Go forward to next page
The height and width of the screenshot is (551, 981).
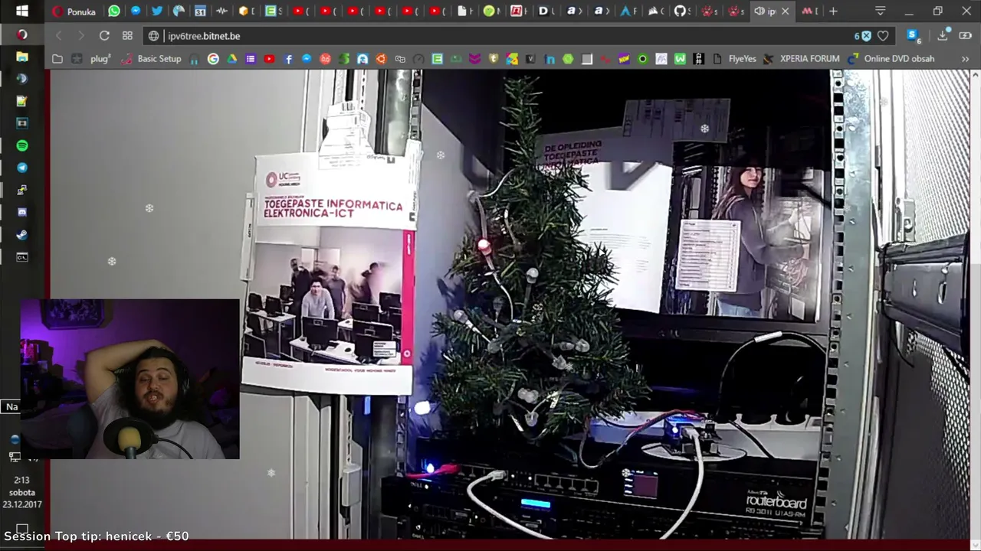pos(81,36)
